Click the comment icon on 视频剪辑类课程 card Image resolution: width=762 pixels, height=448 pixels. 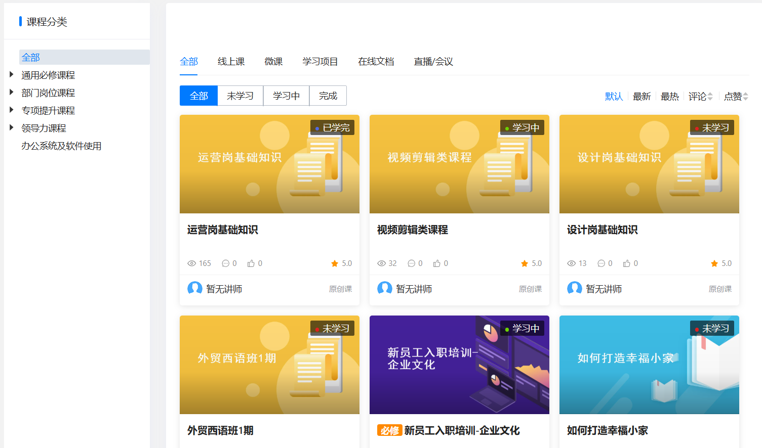point(412,263)
